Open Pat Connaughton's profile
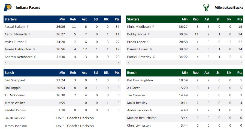The image size is (245, 129). pyautogui.click(x=140, y=80)
